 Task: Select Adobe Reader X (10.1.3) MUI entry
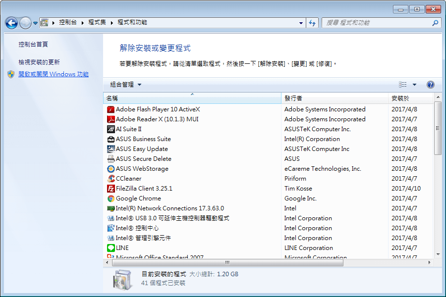coord(157,119)
